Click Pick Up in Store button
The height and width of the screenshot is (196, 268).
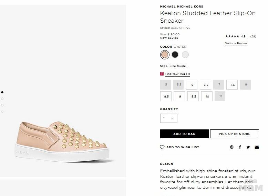[x=234, y=134]
